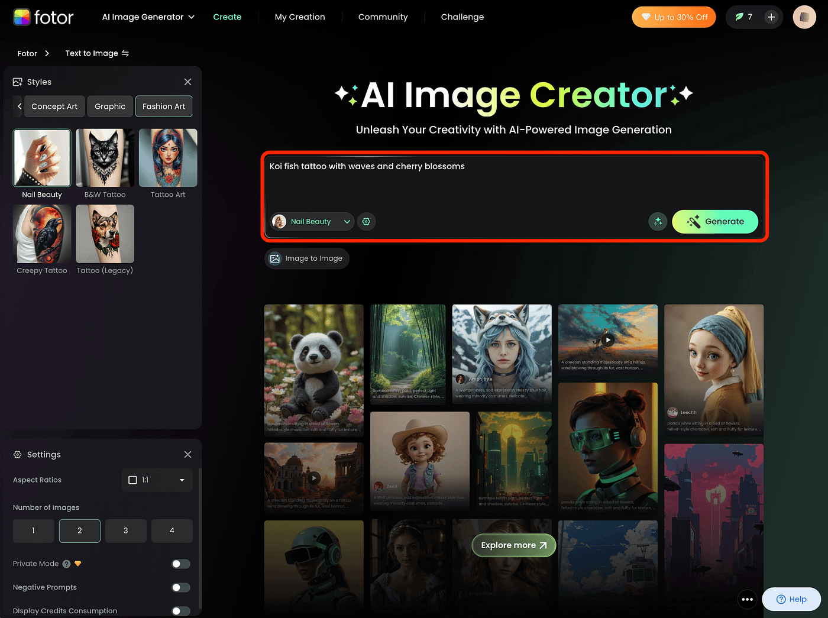Choose the Creepy Tattoo style thumbnail
Viewport: 828px width, 618px height.
coord(42,234)
